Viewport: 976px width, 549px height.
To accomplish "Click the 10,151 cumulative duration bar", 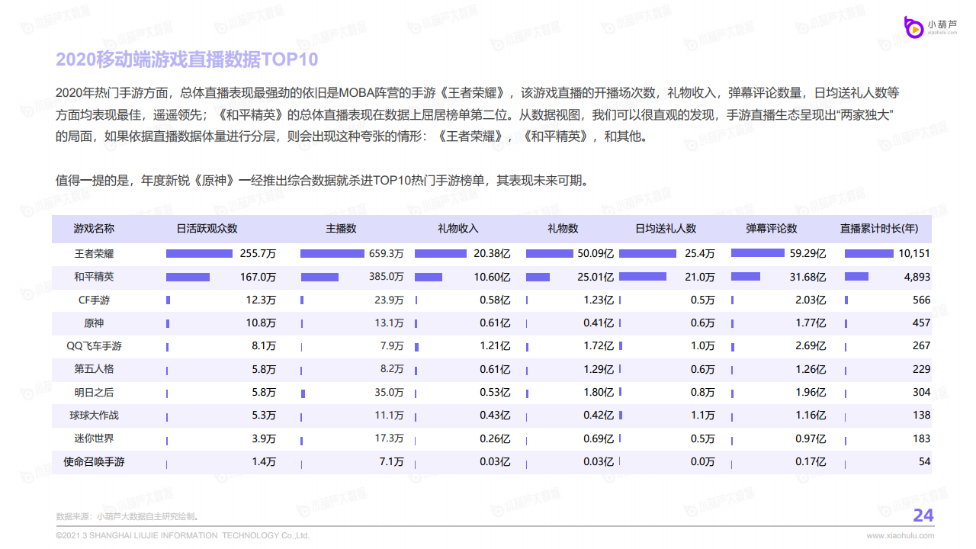I will coord(868,253).
